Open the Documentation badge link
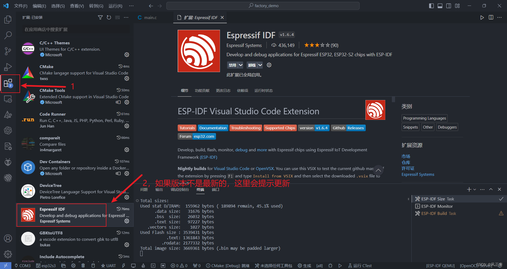 click(x=213, y=128)
